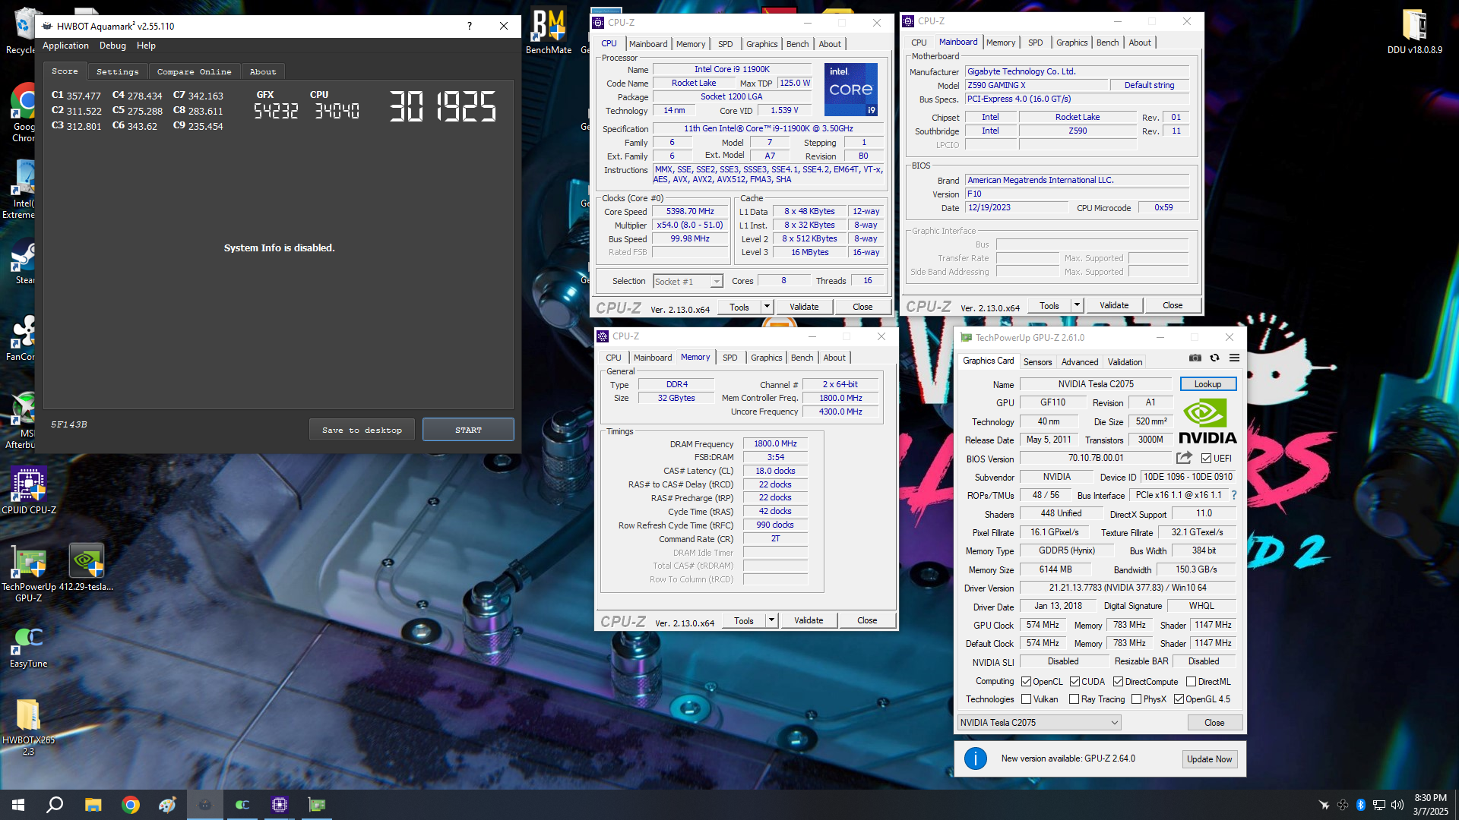Open Debug menu in Aquamark
The width and height of the screenshot is (1459, 820).
pos(112,46)
